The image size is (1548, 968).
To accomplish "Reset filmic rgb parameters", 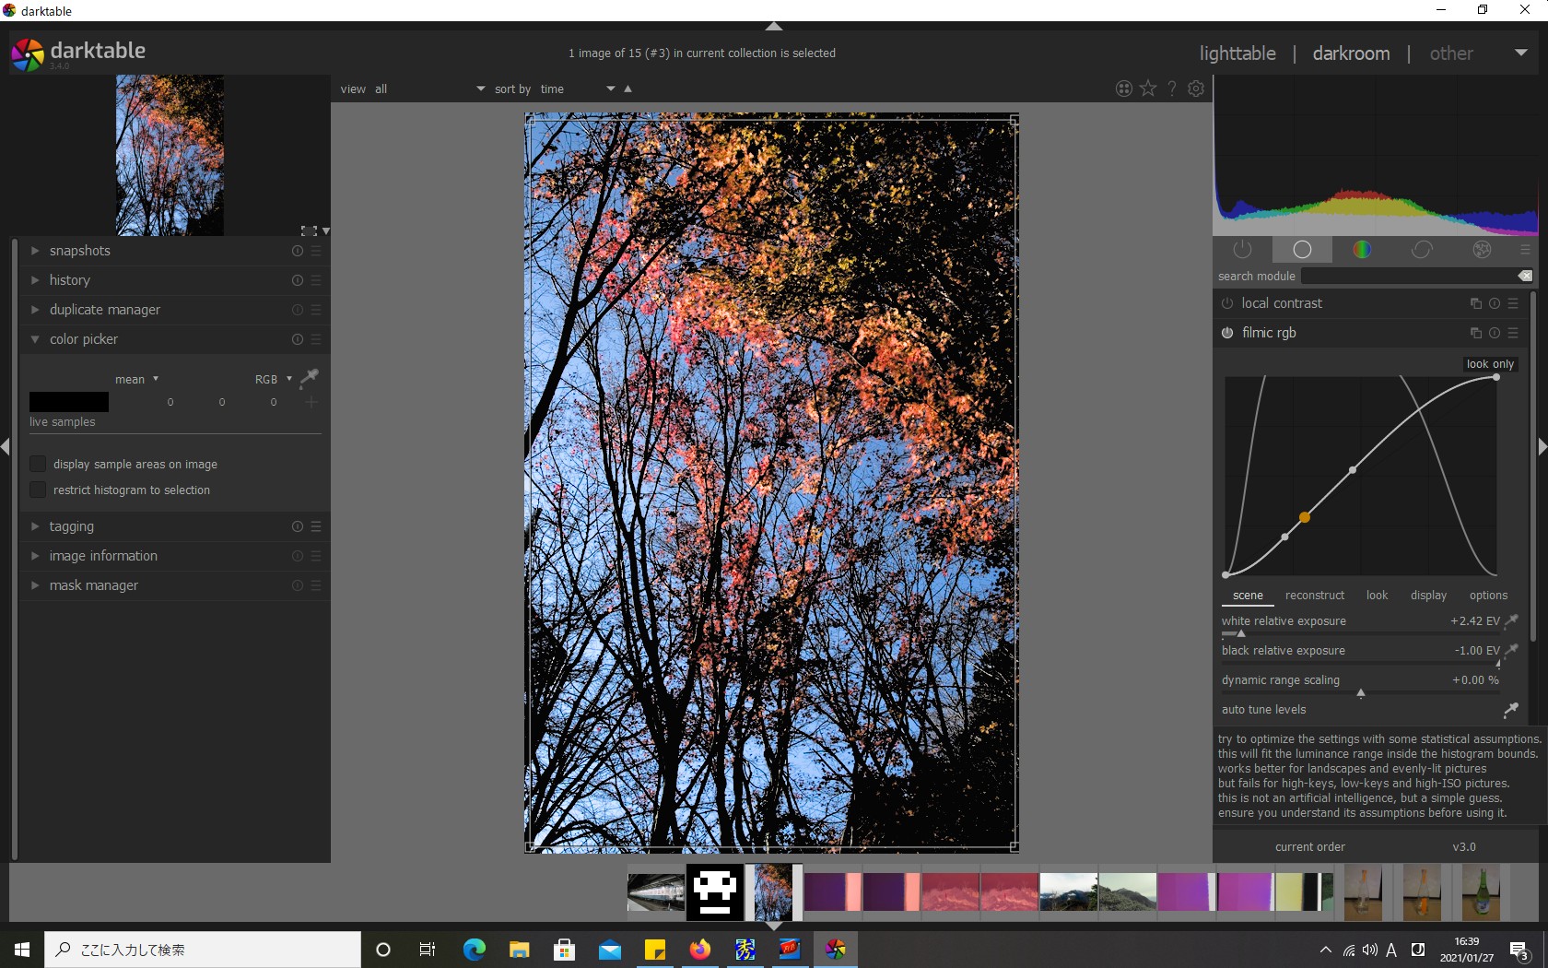I will [1495, 333].
